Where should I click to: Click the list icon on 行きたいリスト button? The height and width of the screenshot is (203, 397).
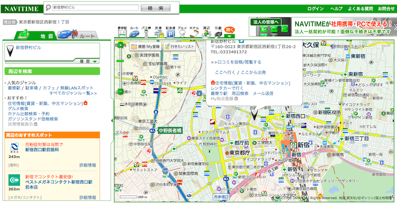point(167,46)
